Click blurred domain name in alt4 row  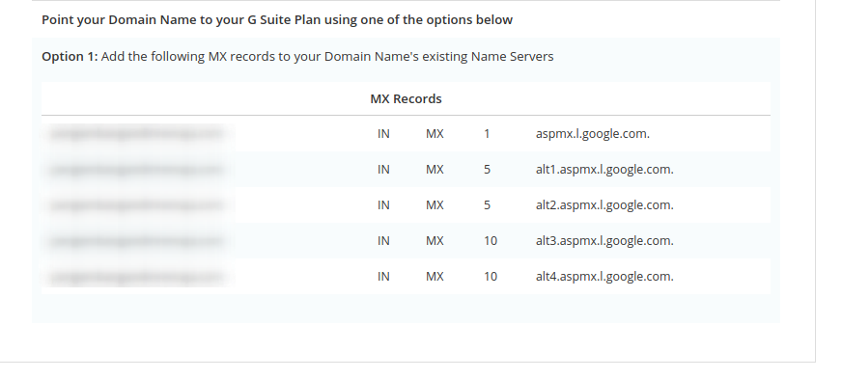(137, 277)
